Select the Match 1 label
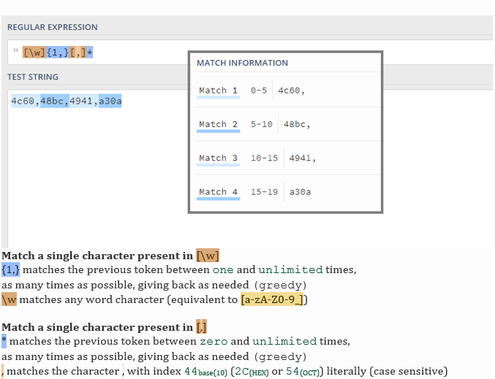The height and width of the screenshot is (379, 495). 218,91
